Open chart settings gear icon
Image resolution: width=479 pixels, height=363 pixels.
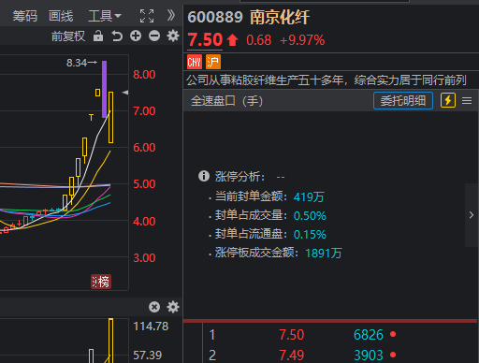point(173,36)
